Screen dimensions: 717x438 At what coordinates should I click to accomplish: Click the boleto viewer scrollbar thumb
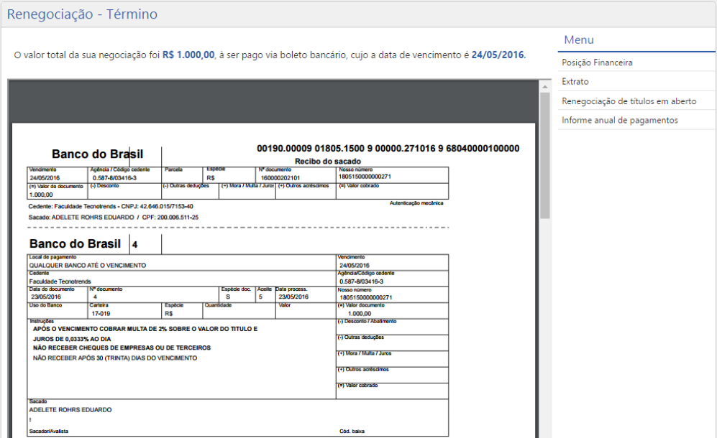(545, 154)
